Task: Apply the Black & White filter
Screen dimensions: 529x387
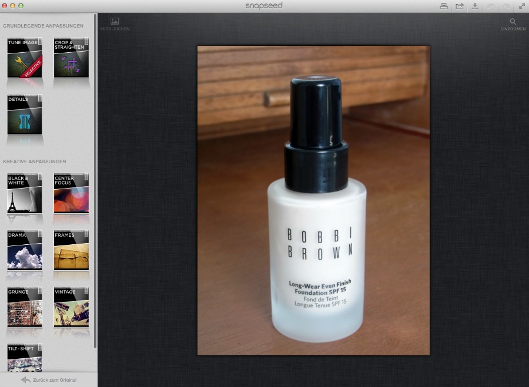Action: point(25,193)
